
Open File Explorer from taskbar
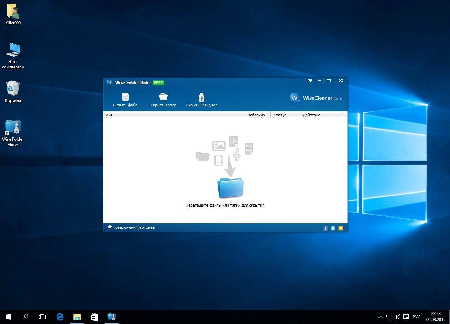pyautogui.click(x=77, y=317)
